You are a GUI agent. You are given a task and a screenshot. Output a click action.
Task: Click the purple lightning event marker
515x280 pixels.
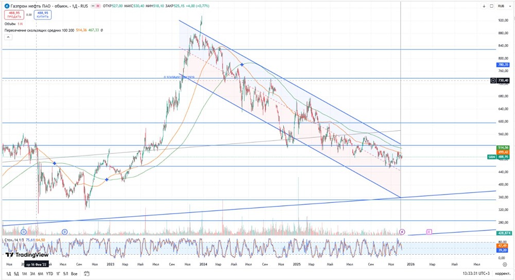pyautogui.click(x=402, y=232)
